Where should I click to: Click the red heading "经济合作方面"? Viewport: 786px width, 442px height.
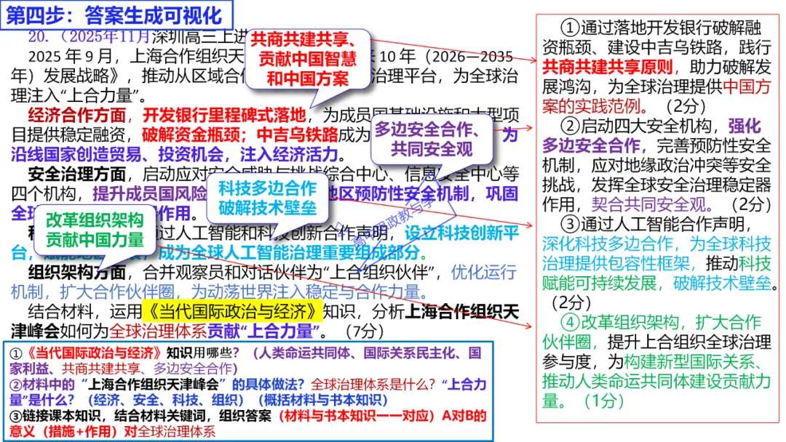76,115
